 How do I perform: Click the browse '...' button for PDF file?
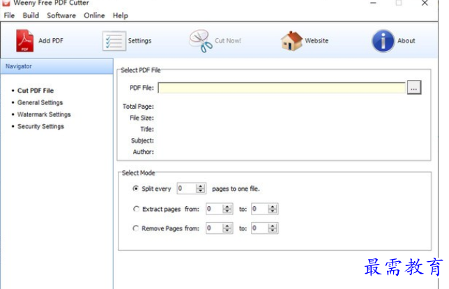coord(413,88)
